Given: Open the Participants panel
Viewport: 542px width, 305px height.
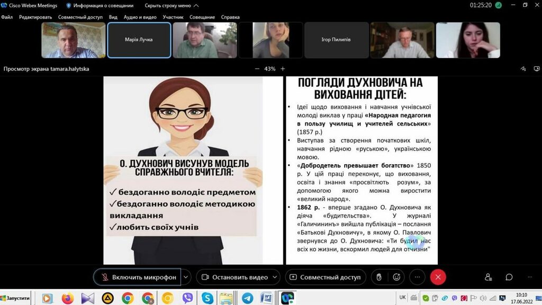Looking at the screenshot, I should click(x=488, y=277).
